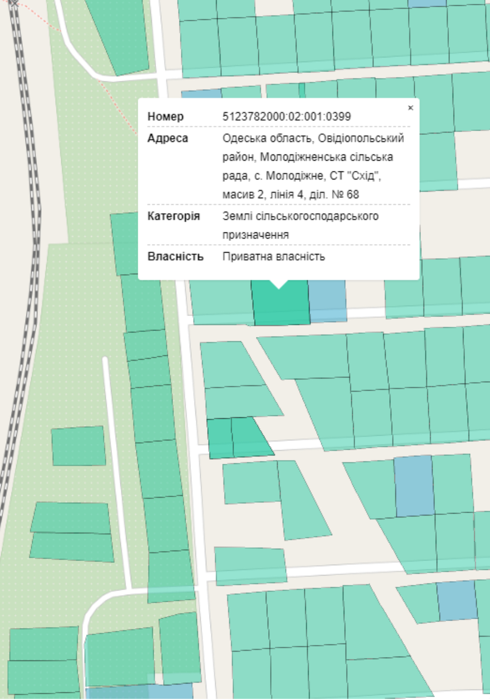The height and width of the screenshot is (700, 490).
Task: Close the parcel info popup
Action: [410, 108]
